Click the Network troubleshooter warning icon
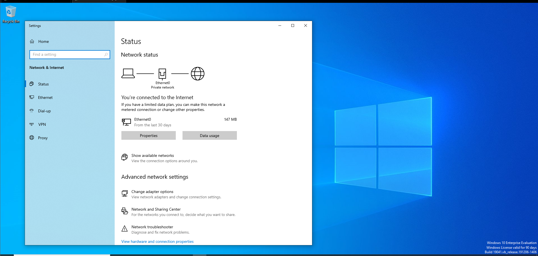The height and width of the screenshot is (256, 538). 124,229
